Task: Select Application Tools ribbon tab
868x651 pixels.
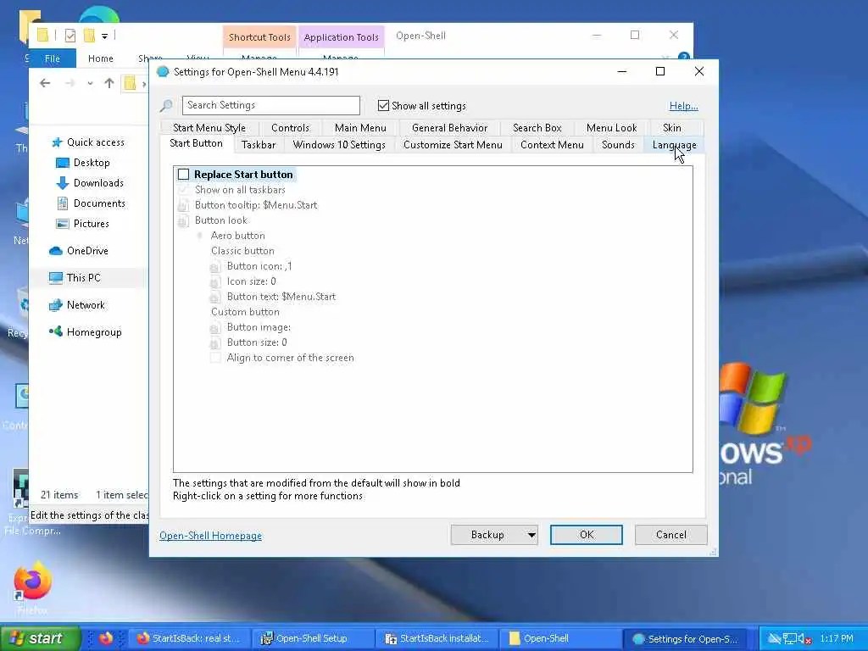Action: coord(341,37)
